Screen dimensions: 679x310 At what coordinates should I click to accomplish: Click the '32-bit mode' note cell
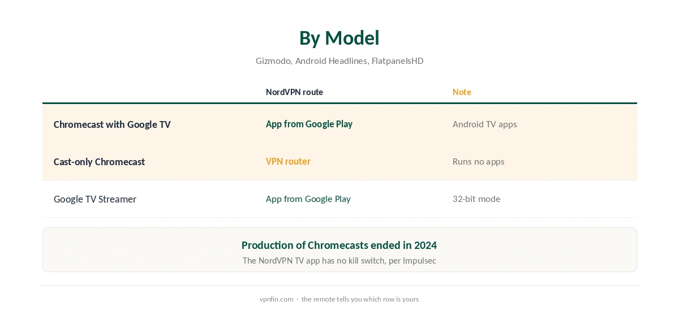tap(476, 199)
